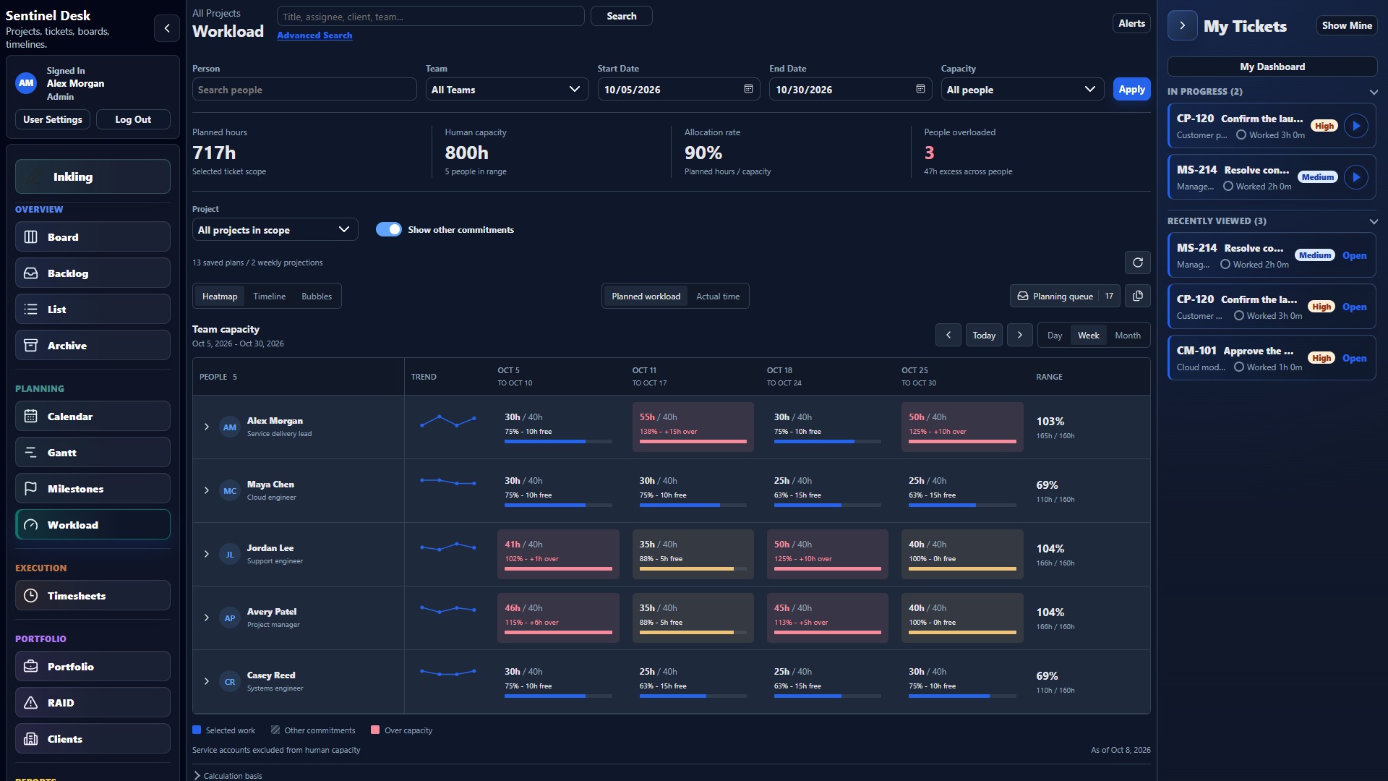Expand Calculation basis section
The image size is (1388, 781).
[228, 775]
